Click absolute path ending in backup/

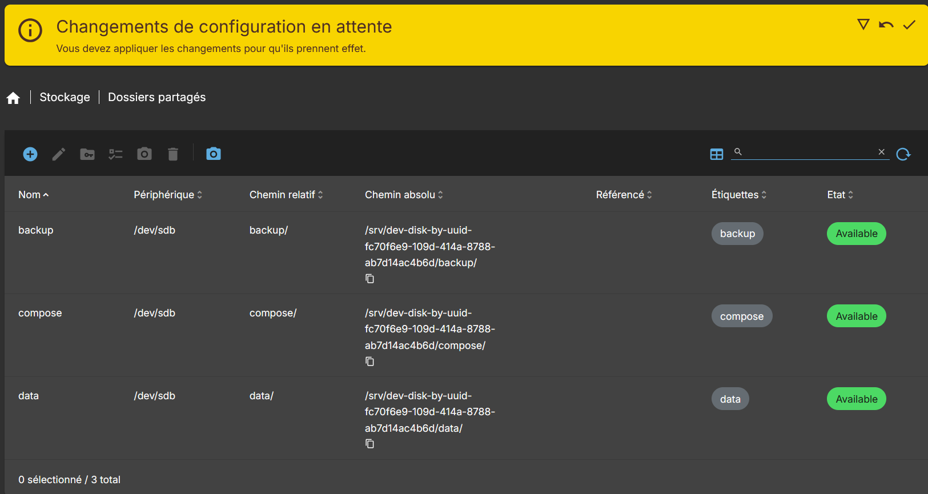[430, 247]
